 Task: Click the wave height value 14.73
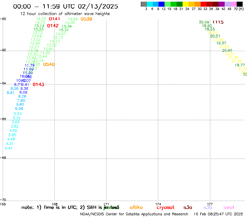coord(40,22)
